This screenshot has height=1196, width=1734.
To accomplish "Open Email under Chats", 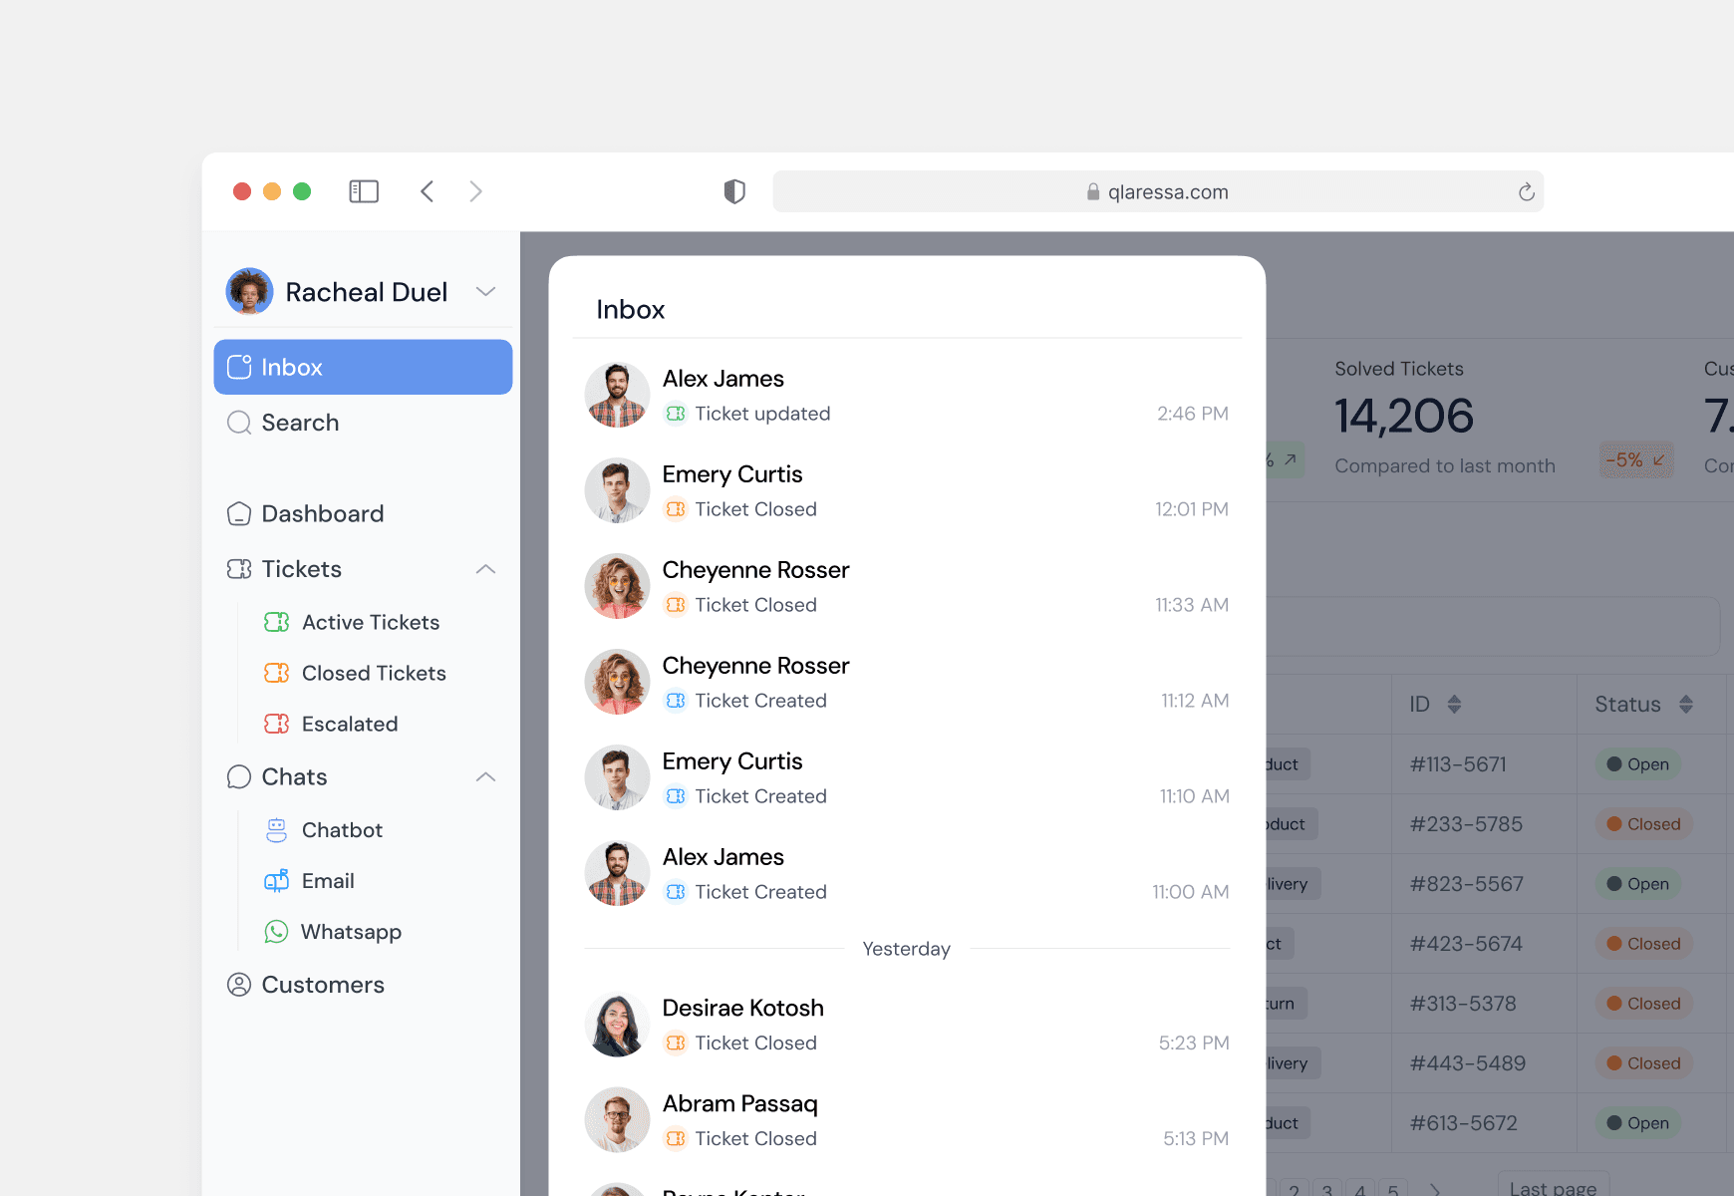I will point(328,881).
